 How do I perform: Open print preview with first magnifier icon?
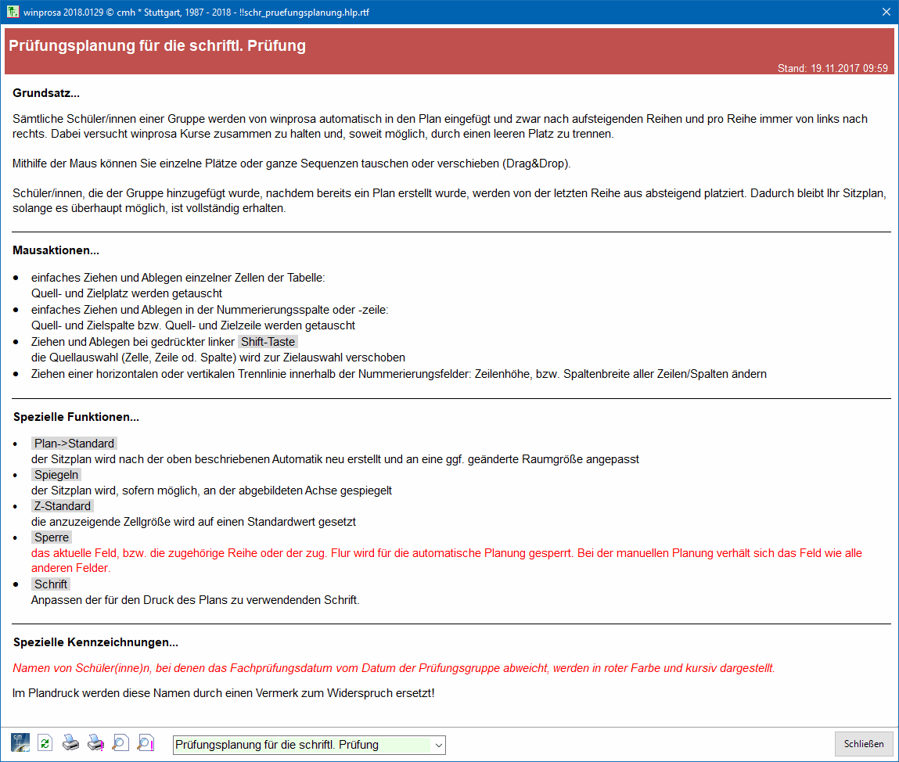point(120,743)
